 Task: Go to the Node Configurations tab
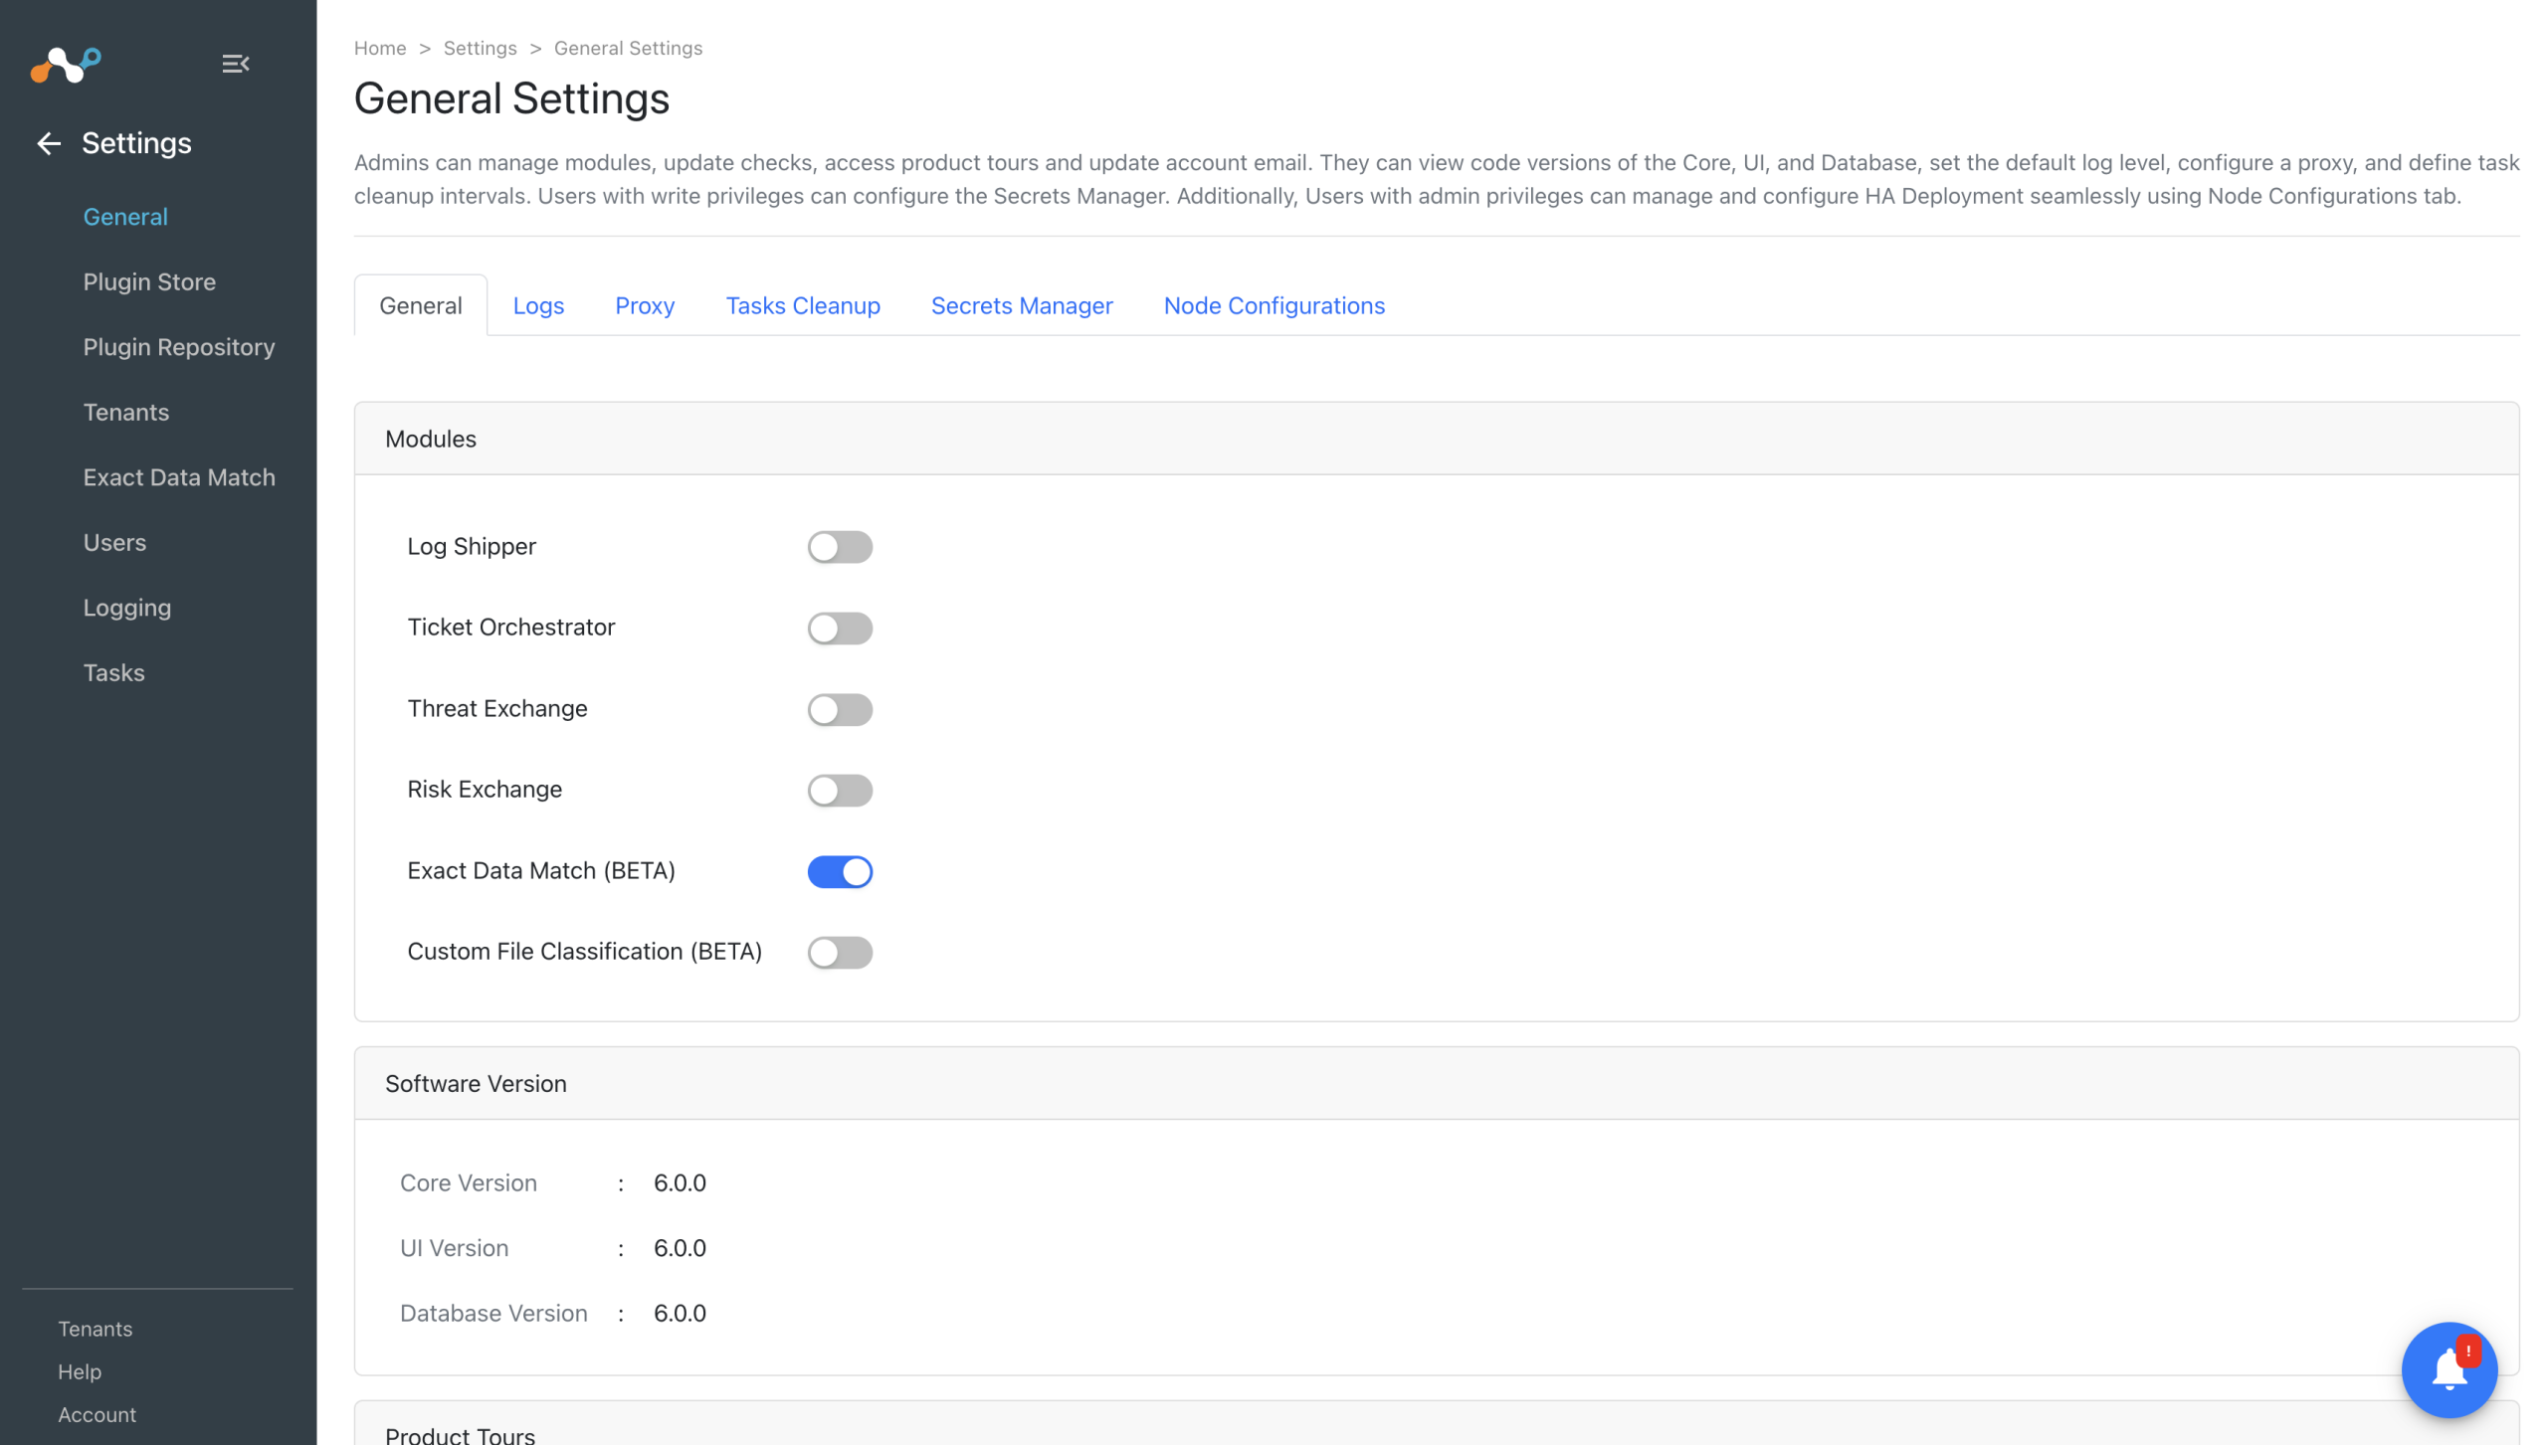[1273, 306]
